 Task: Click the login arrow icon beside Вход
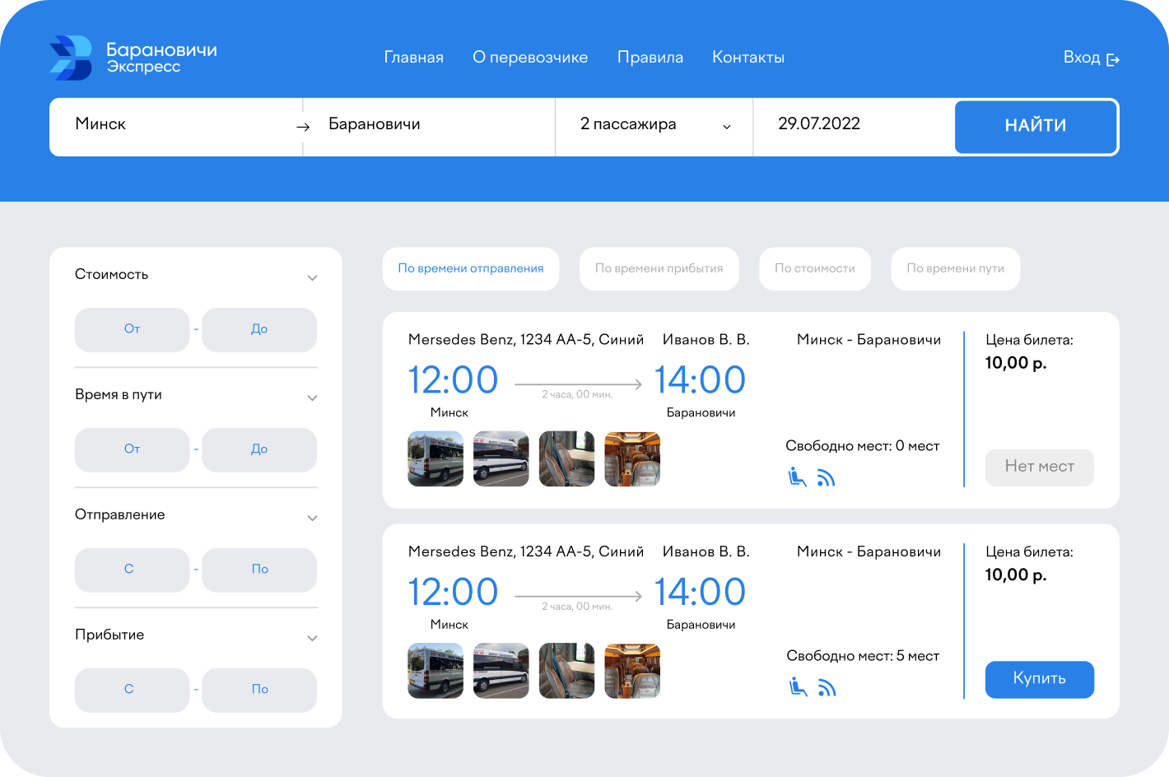click(x=1113, y=59)
